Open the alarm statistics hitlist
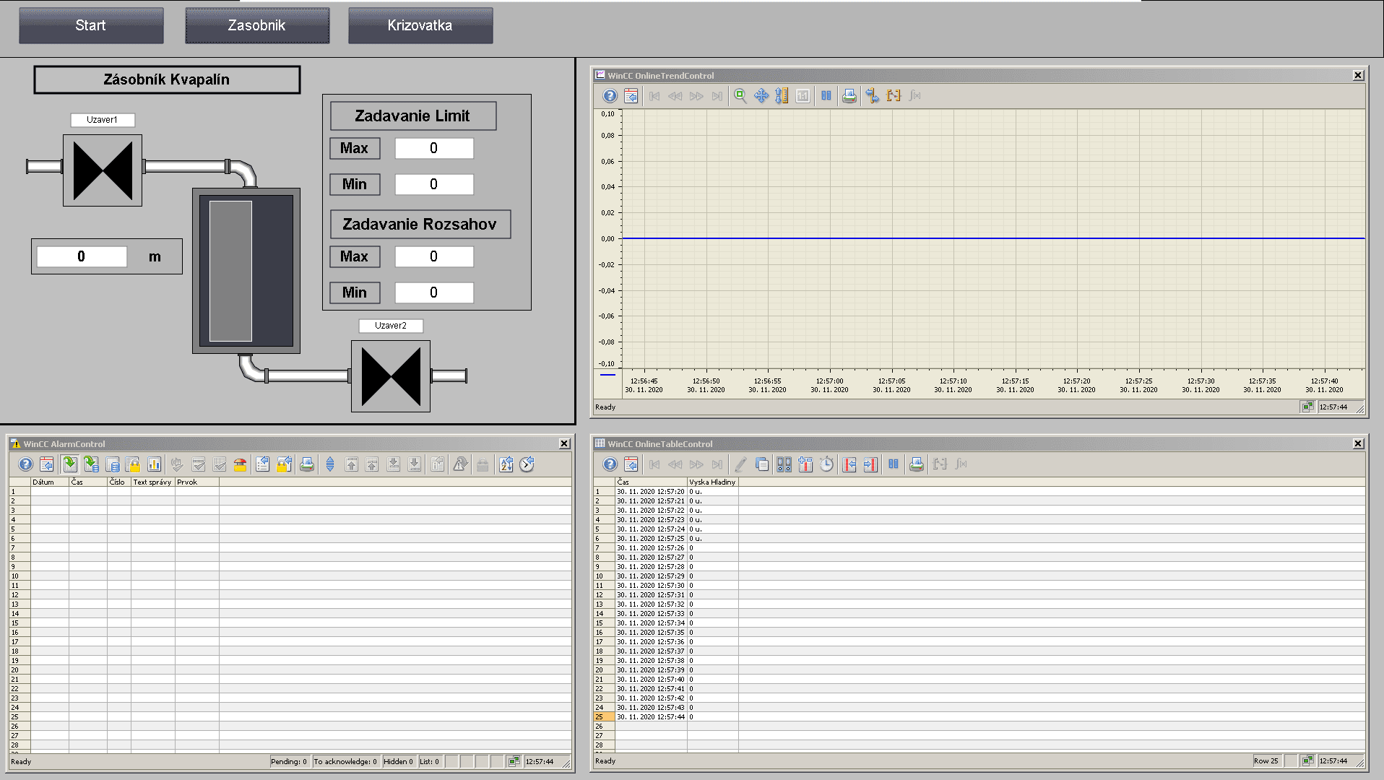Screen dimensions: 1384x780 [155, 464]
